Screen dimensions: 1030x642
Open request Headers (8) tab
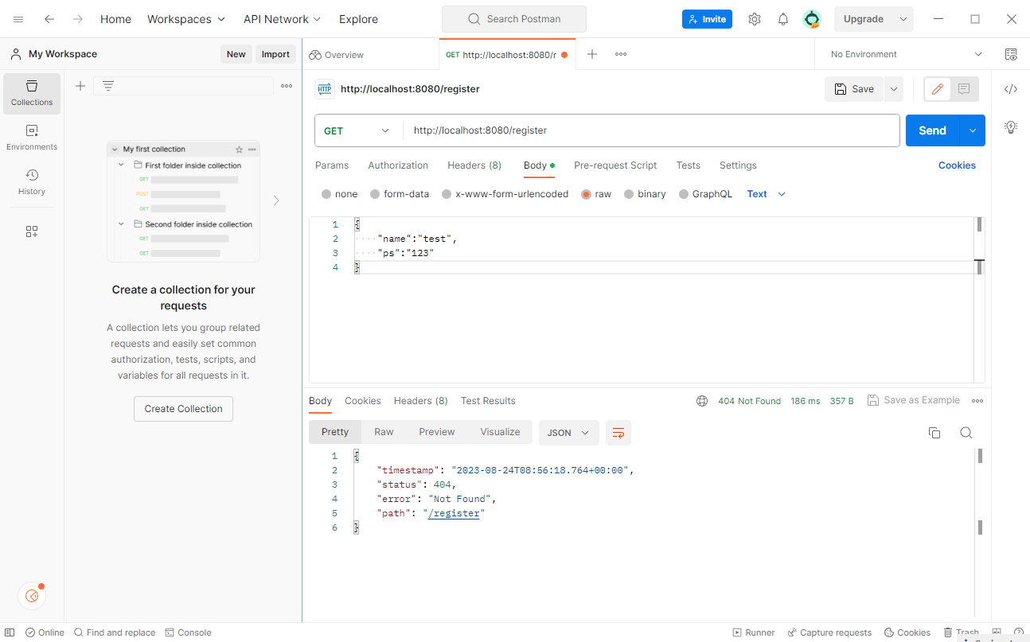[474, 165]
